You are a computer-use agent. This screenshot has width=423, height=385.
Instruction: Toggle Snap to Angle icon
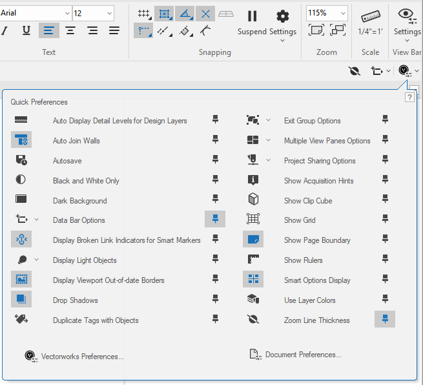click(x=185, y=14)
